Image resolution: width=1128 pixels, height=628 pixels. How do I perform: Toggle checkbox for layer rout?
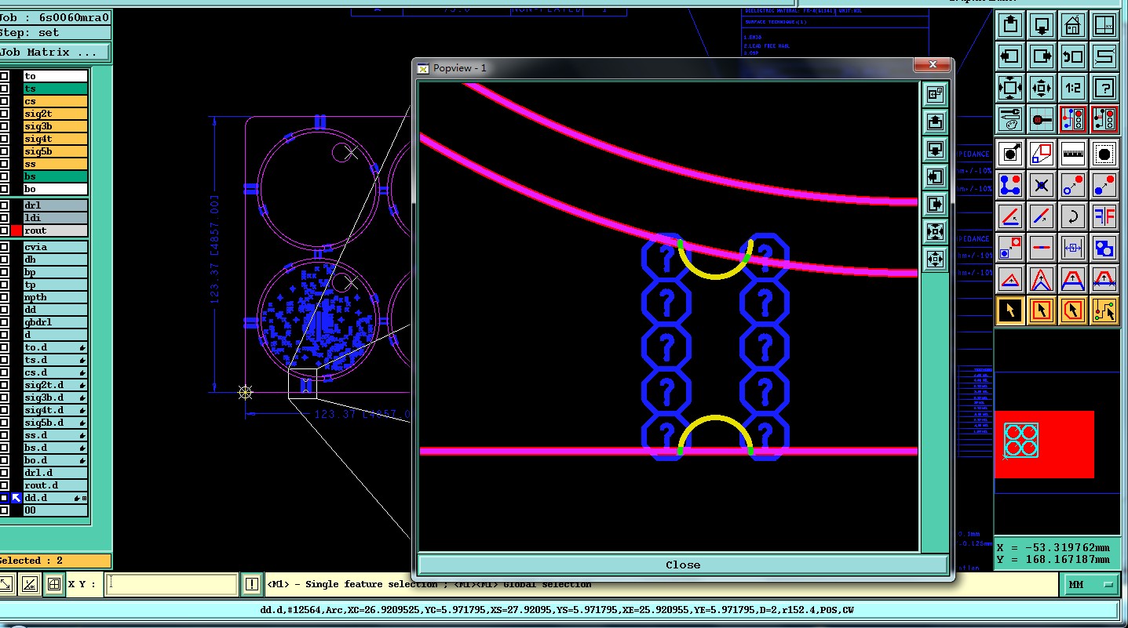(4, 231)
